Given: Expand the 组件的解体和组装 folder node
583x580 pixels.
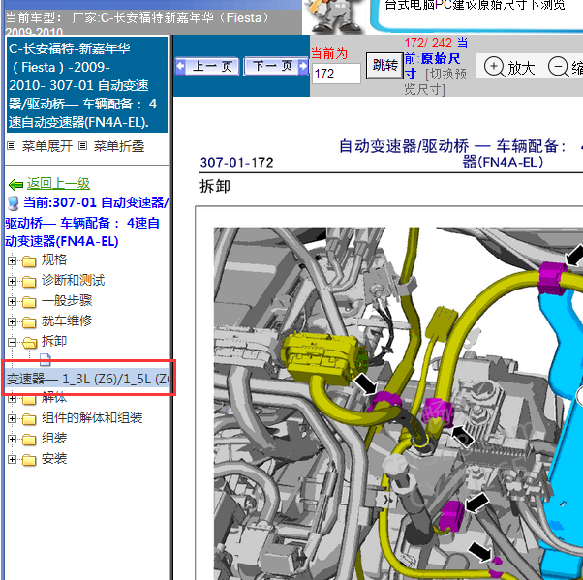Looking at the screenshot, I should point(12,419).
